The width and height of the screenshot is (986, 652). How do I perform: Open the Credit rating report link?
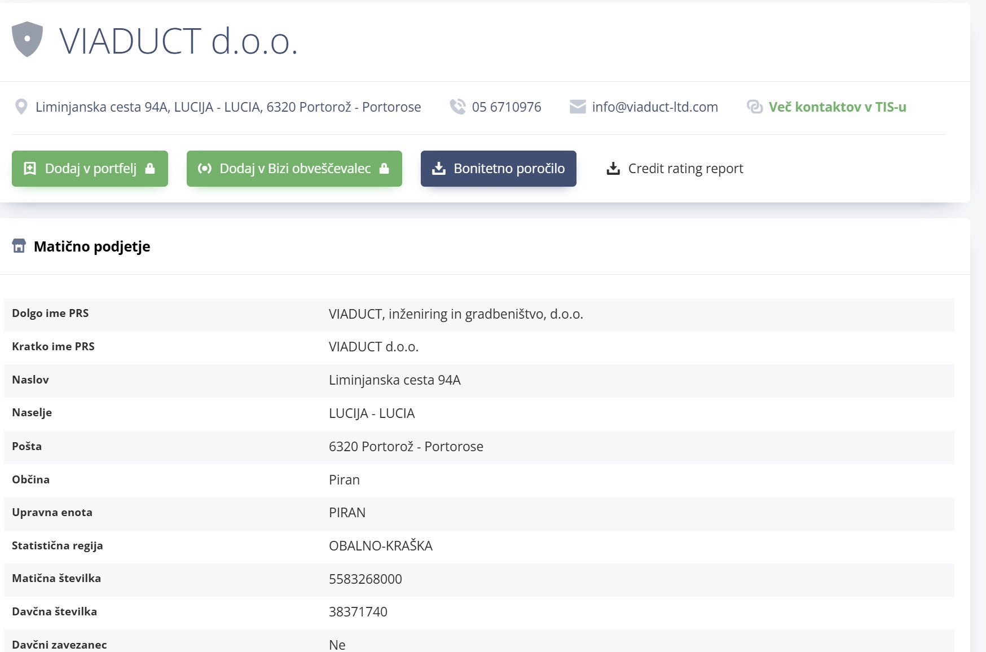pyautogui.click(x=685, y=169)
